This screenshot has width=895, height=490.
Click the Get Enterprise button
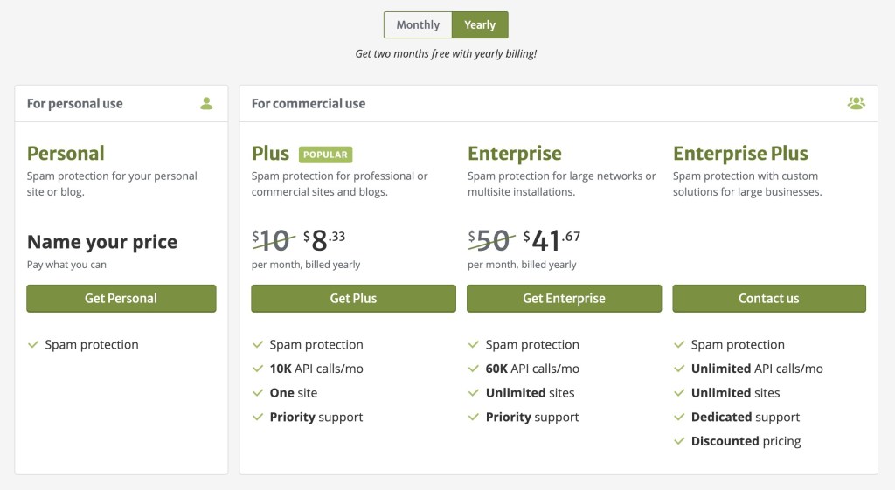coord(564,298)
